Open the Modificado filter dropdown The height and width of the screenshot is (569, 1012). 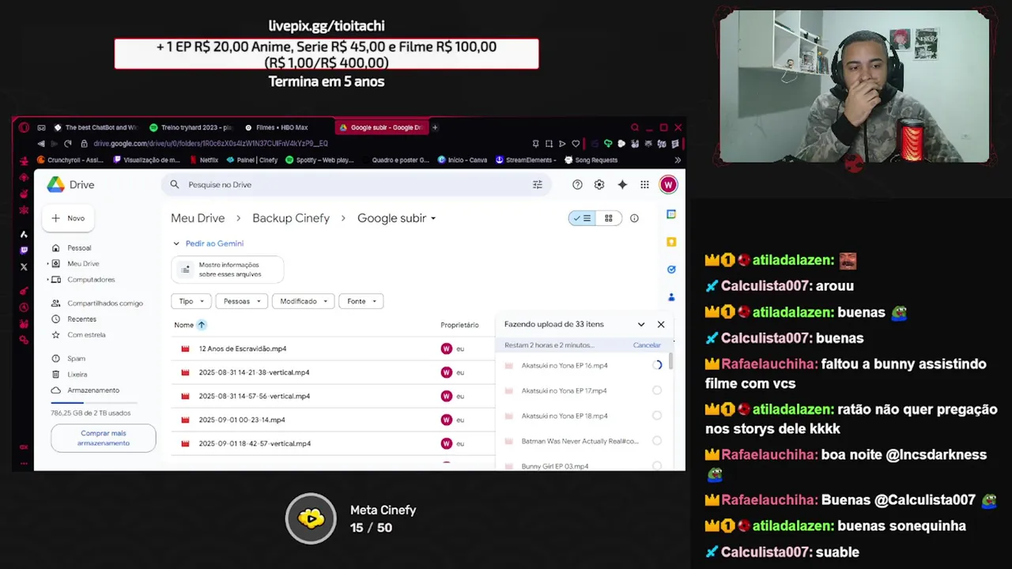coord(303,301)
